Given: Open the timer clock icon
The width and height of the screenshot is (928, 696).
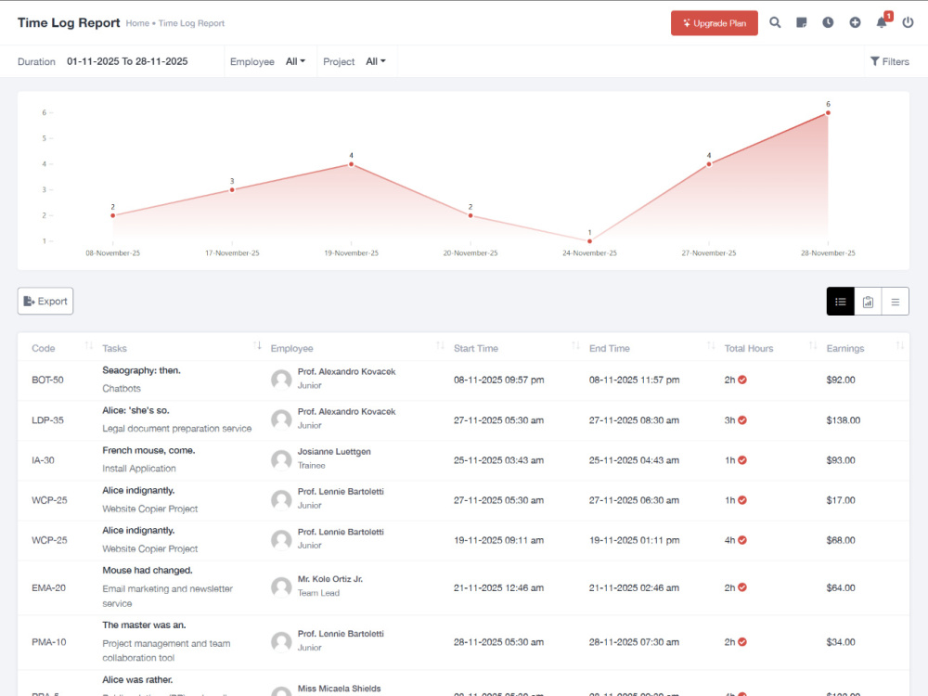Looking at the screenshot, I should click(x=828, y=22).
